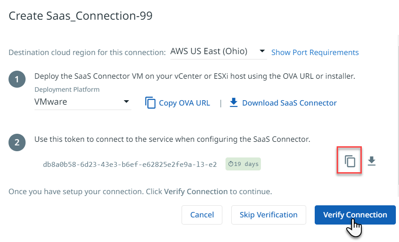
Task: Click the dialog's right-side scrollbar
Action: coord(398,112)
